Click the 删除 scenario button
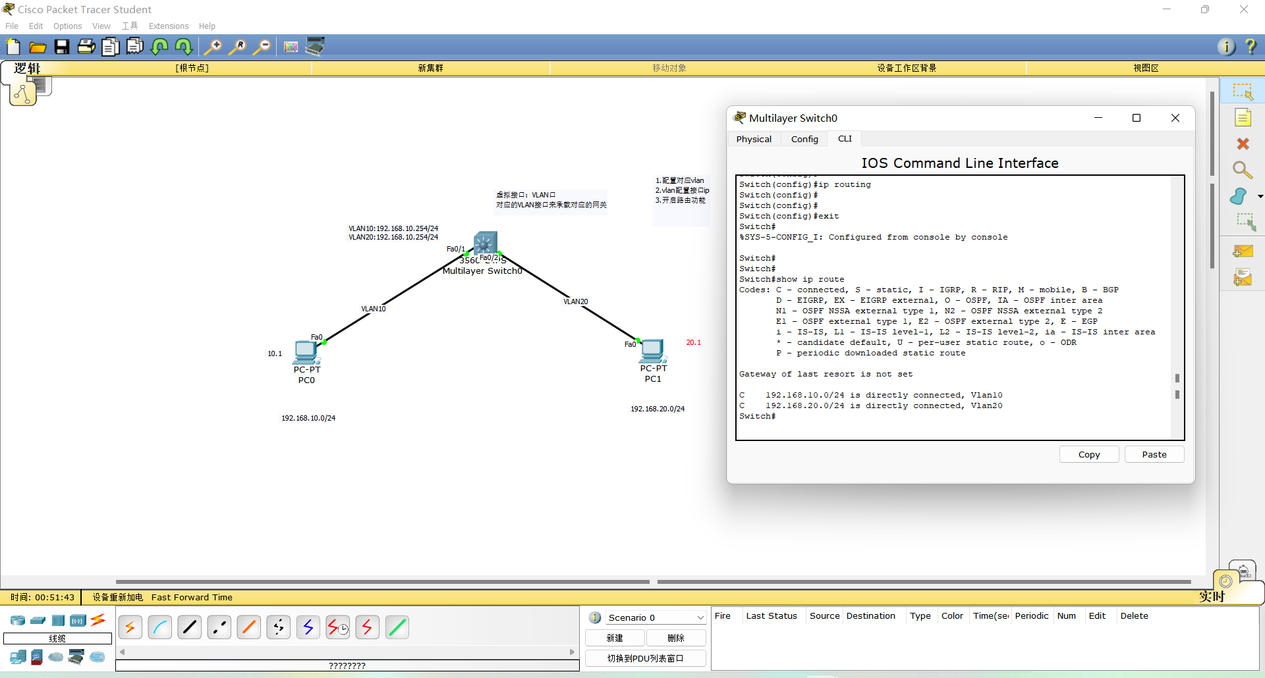1265x678 pixels. (676, 638)
